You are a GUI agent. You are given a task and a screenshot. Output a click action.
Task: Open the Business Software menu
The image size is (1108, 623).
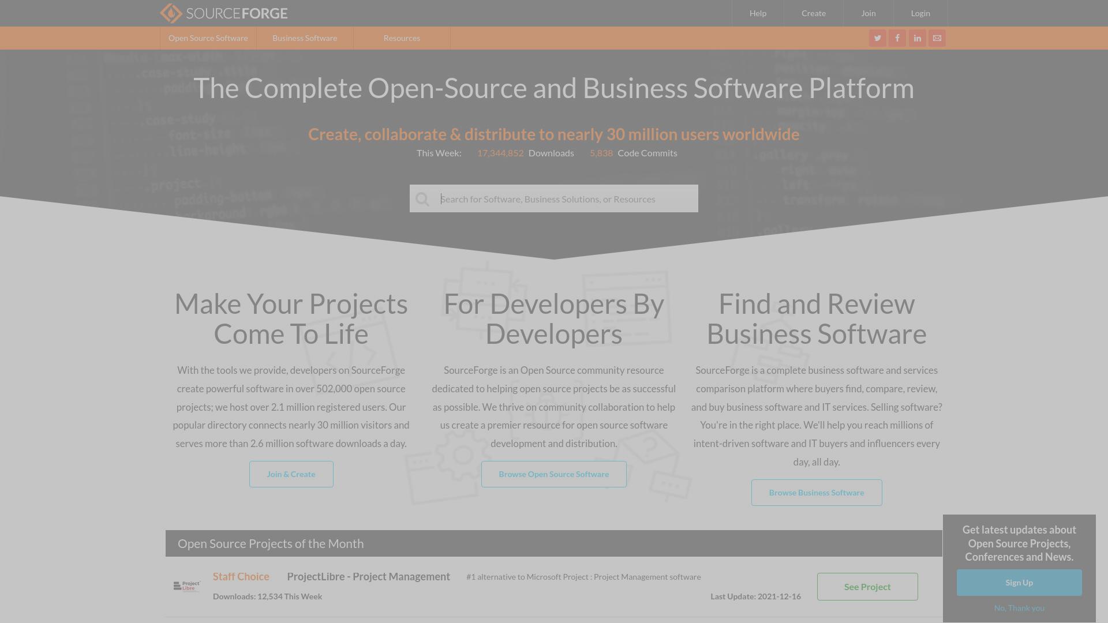305,38
